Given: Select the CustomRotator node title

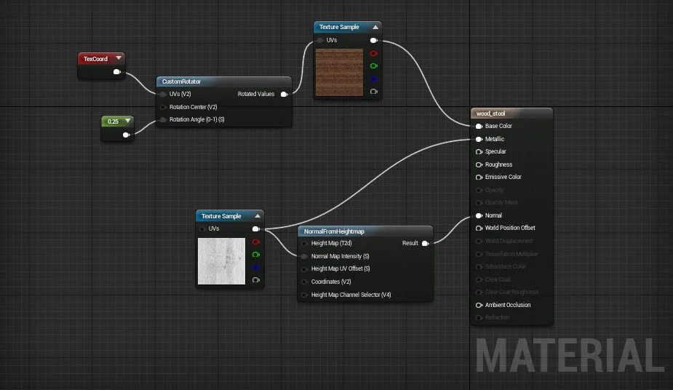Looking at the screenshot, I should 182,81.
